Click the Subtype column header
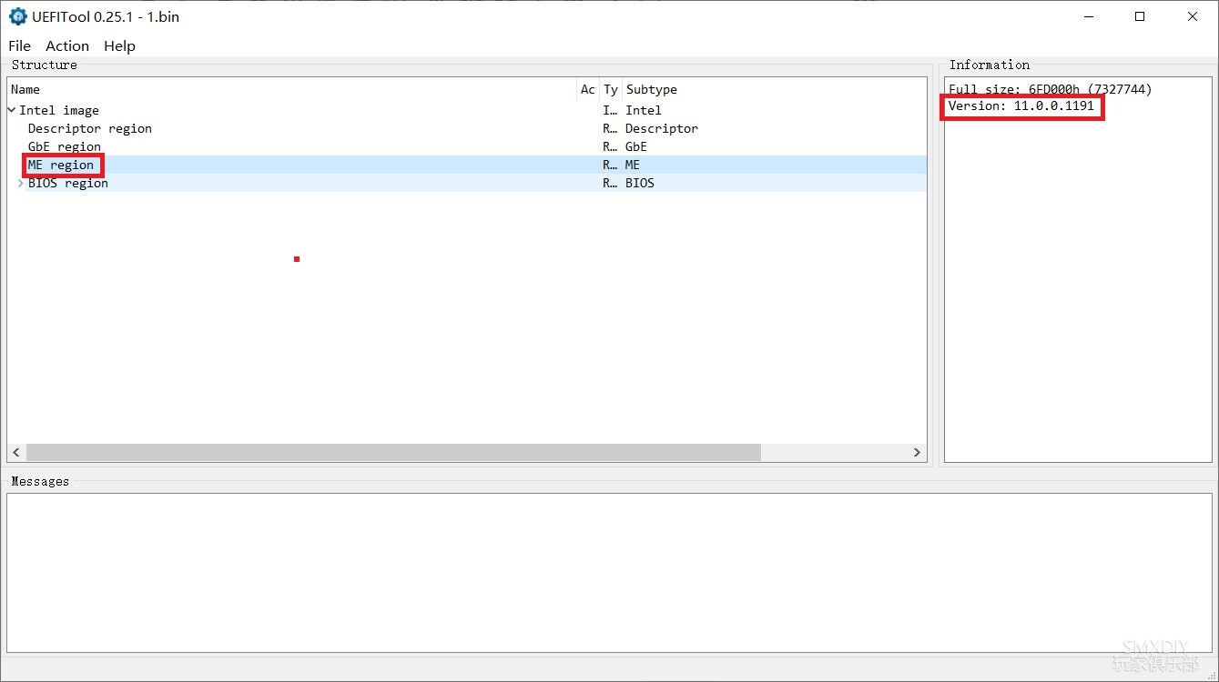 pos(774,89)
